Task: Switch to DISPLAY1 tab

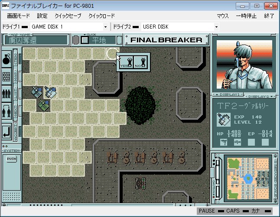Action: [228, 94]
